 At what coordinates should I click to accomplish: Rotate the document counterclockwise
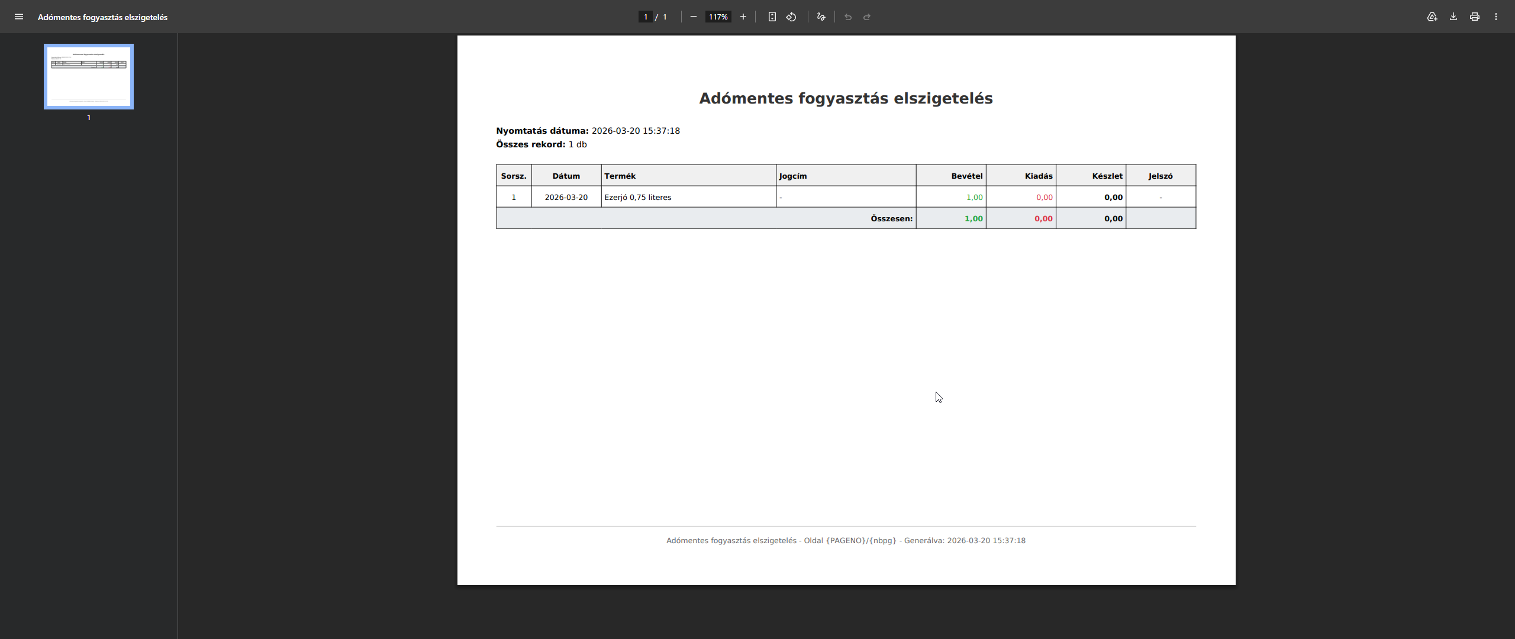pyautogui.click(x=791, y=17)
